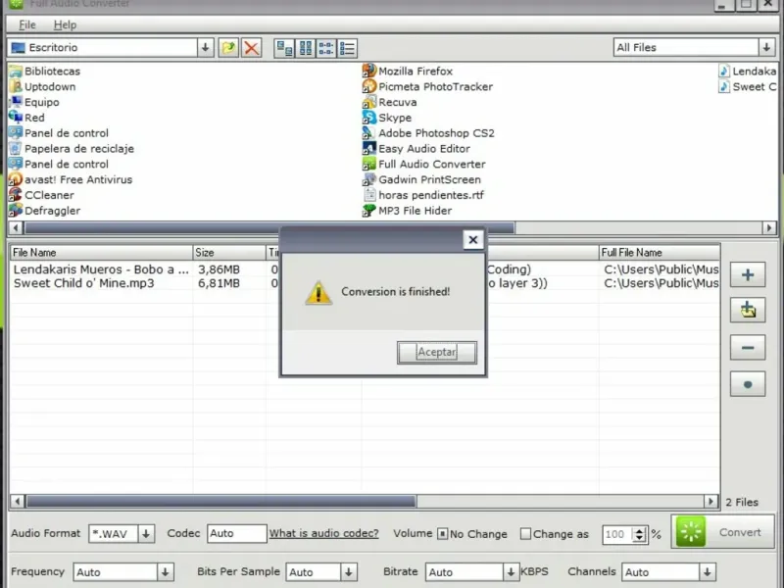Select the Uptodown item
The height and width of the screenshot is (588, 784).
(x=42, y=86)
